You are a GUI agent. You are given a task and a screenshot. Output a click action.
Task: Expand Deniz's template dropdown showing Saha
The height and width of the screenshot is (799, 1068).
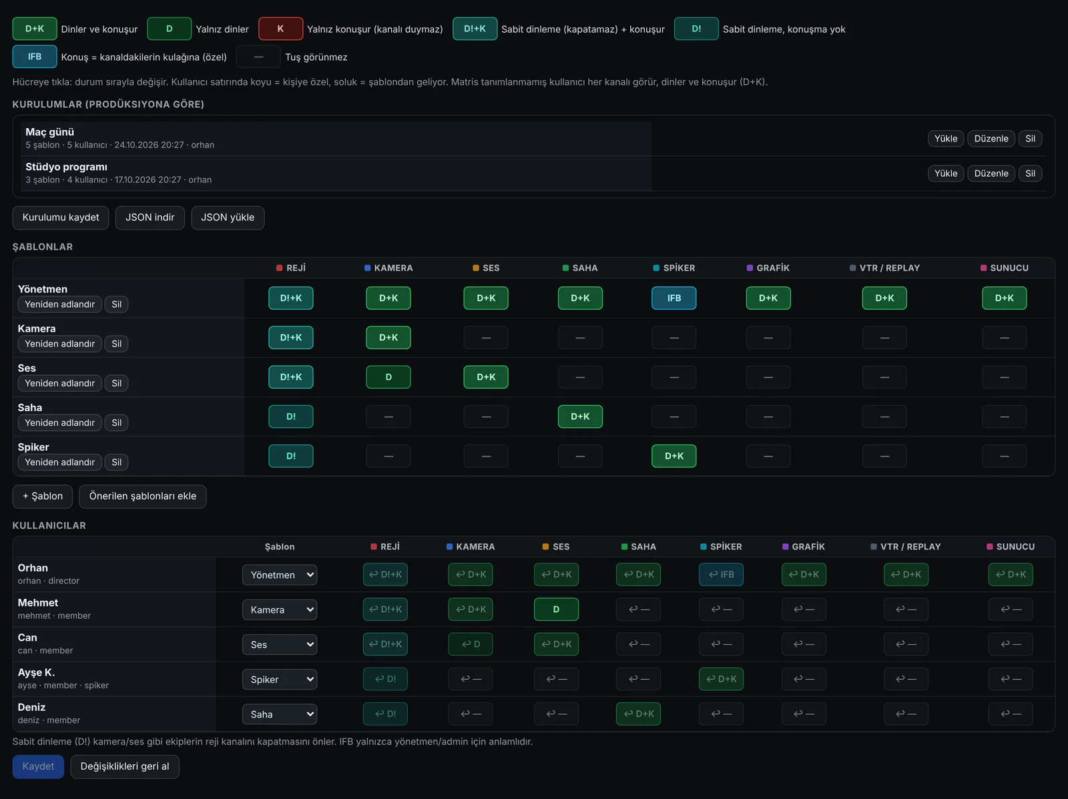tap(280, 714)
